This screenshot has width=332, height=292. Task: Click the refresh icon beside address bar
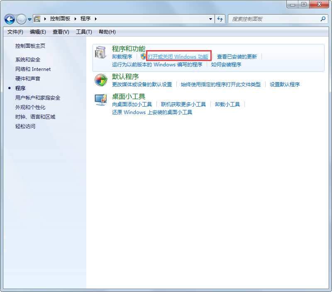point(220,19)
